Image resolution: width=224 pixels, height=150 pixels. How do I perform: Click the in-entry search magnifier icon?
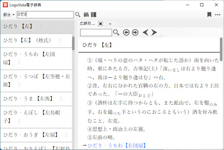point(116,33)
